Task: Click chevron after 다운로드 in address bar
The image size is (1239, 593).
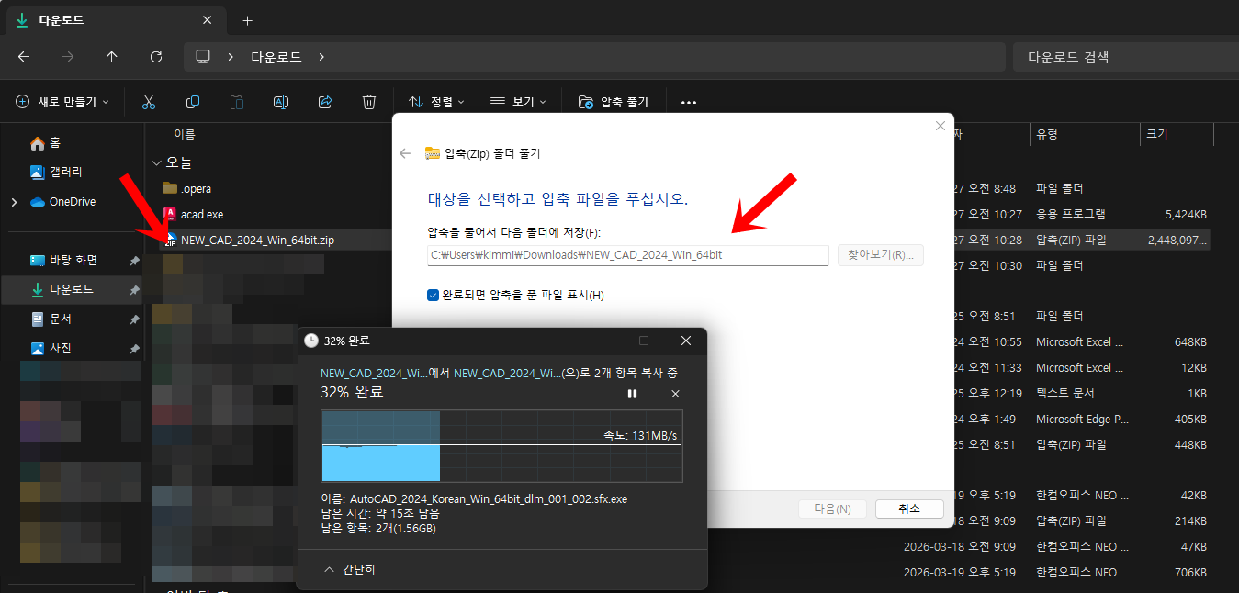Action: [x=321, y=57]
